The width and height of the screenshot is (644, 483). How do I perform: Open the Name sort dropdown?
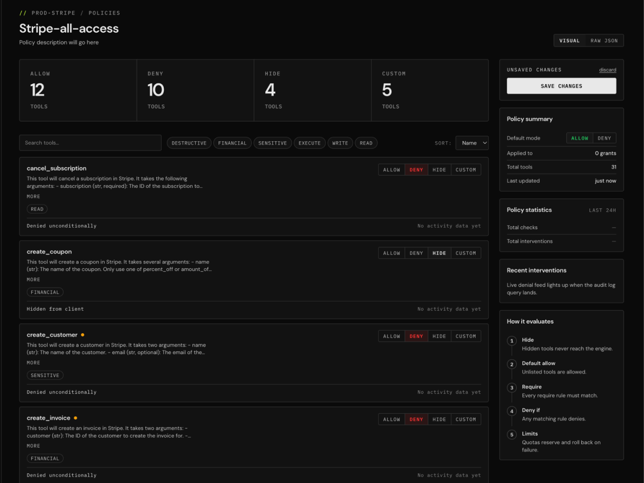click(472, 143)
